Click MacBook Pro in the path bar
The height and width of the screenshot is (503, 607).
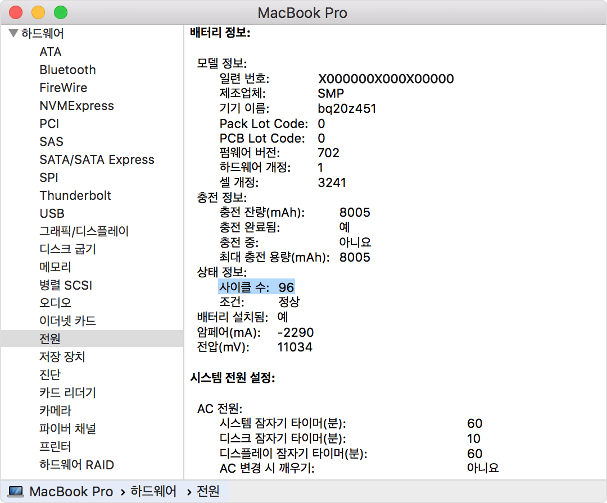coord(71,492)
